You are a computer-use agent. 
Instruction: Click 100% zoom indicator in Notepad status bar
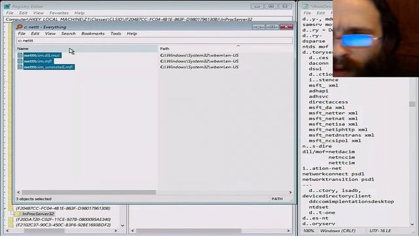coord(308,231)
